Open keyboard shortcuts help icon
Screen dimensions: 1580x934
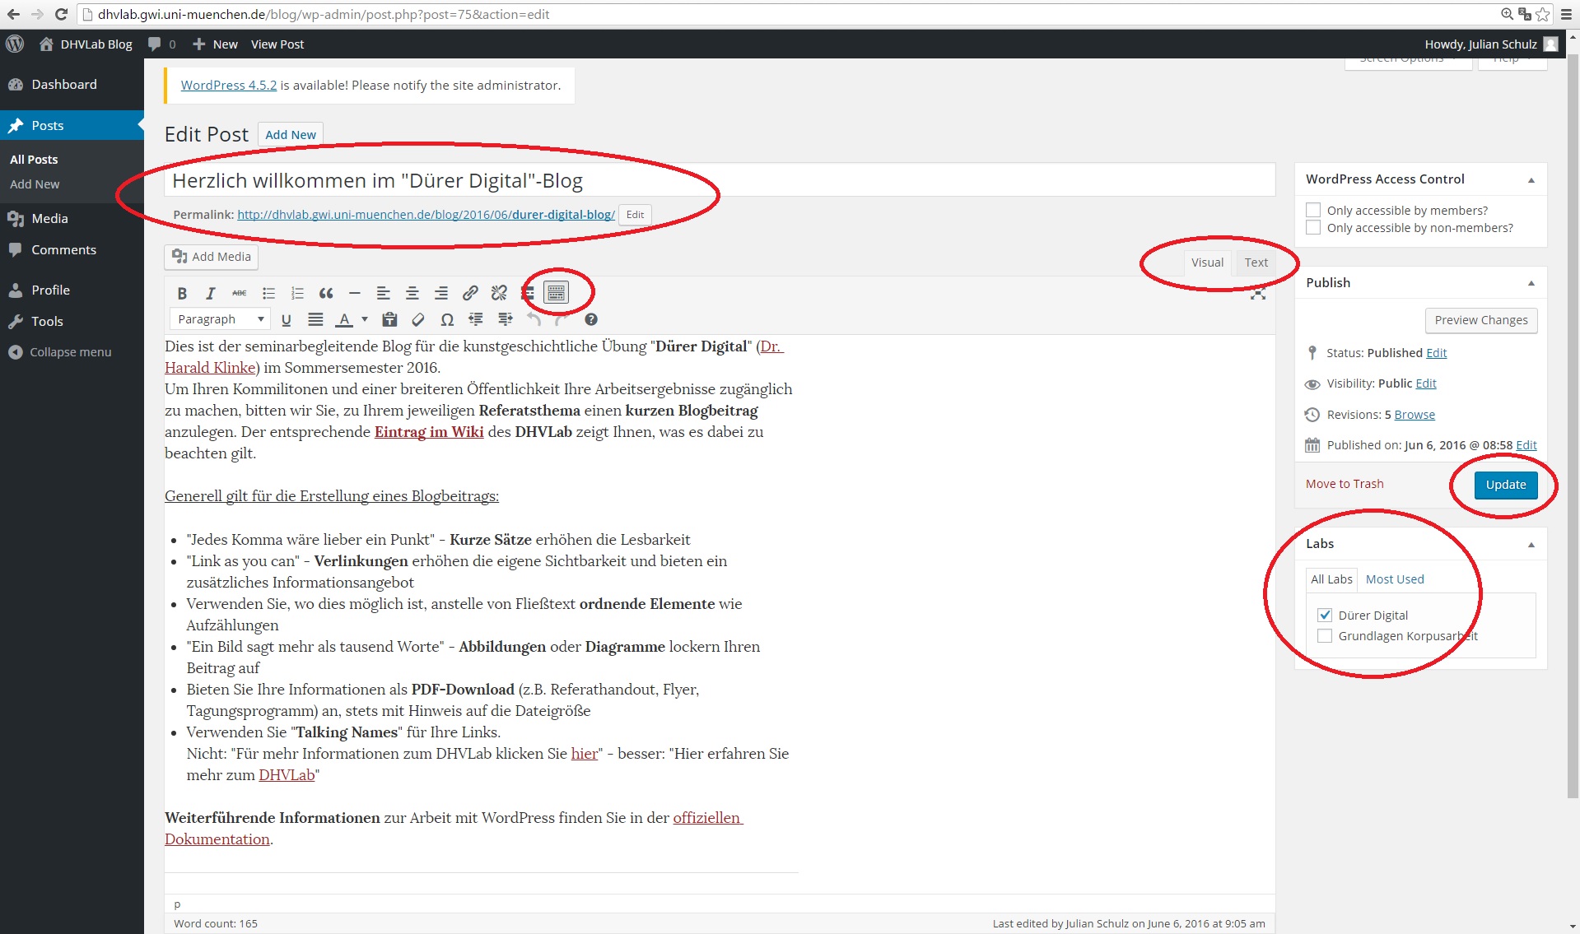point(591,320)
